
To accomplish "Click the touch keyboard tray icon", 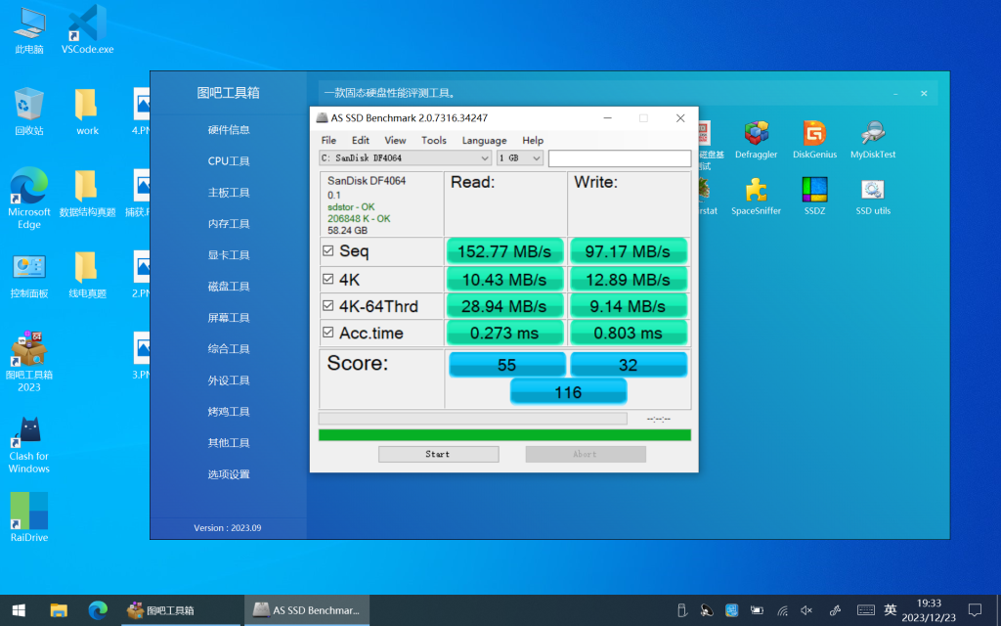I will tap(866, 610).
